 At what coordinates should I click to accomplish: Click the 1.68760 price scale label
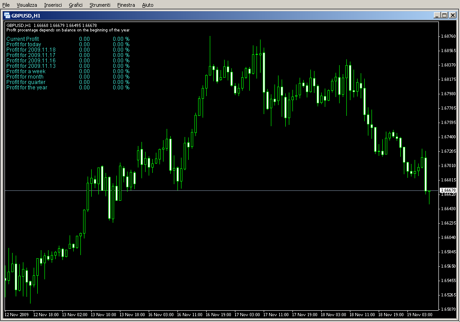[x=449, y=36]
